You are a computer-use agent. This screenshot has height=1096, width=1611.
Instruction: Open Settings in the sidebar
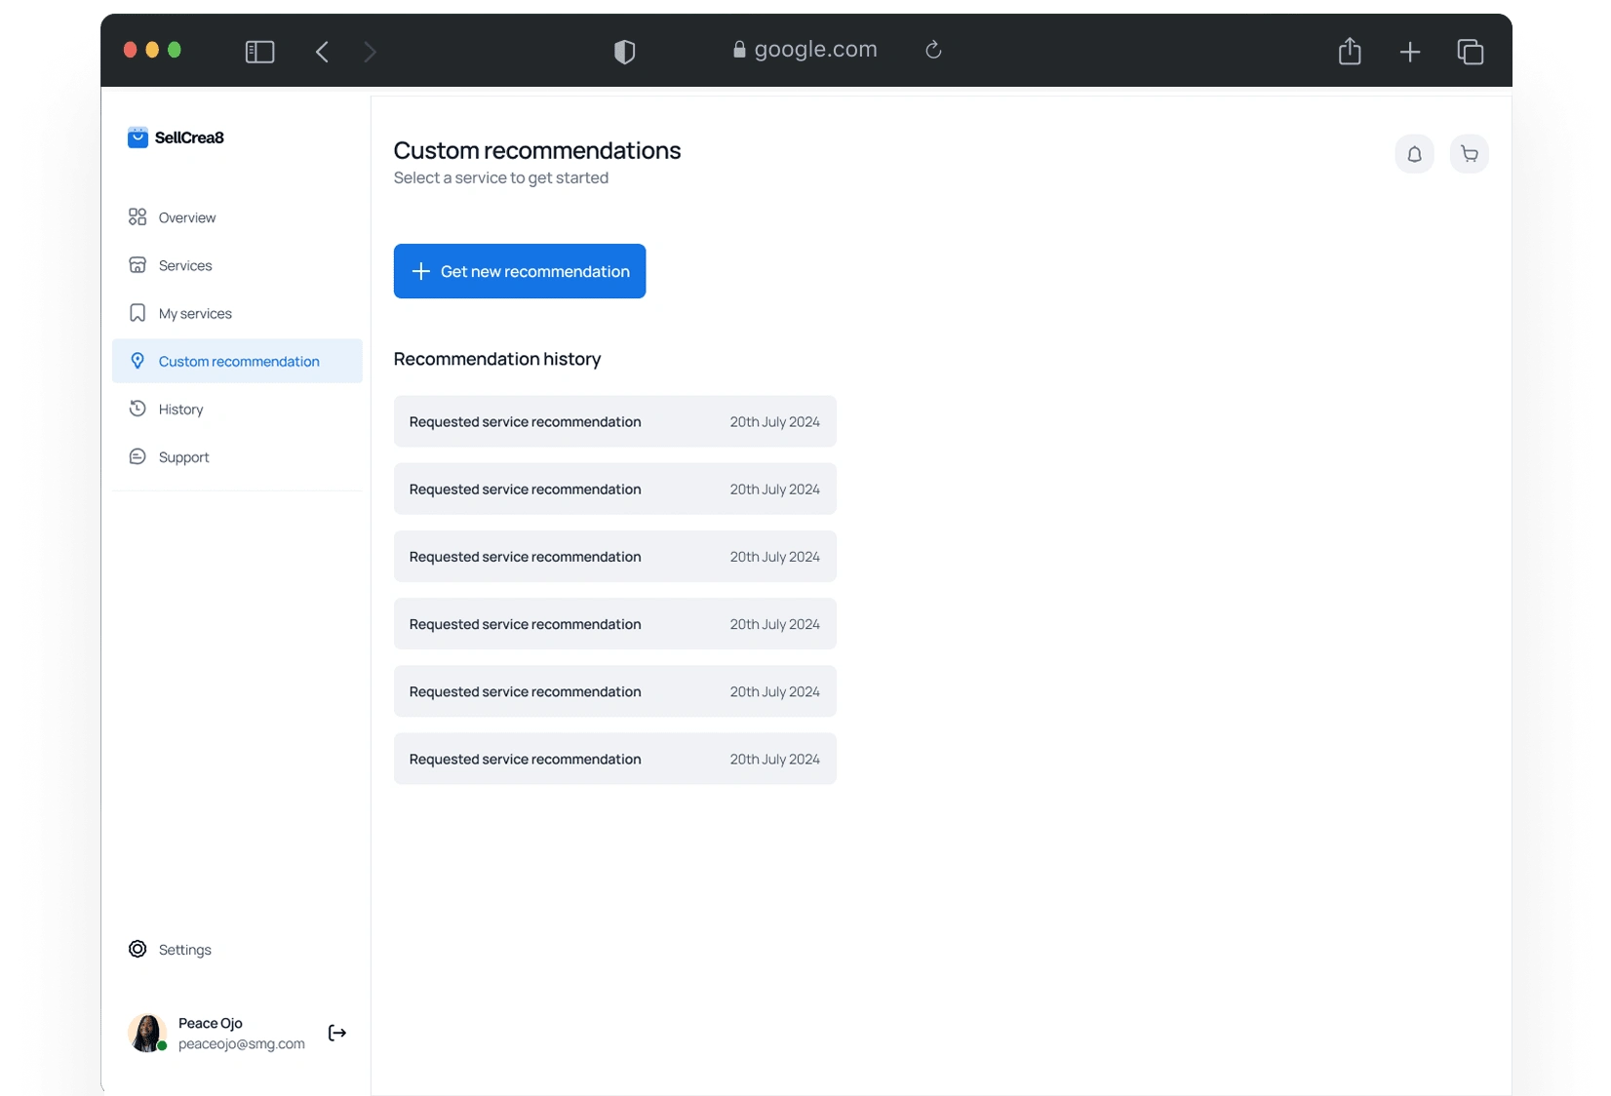click(184, 950)
